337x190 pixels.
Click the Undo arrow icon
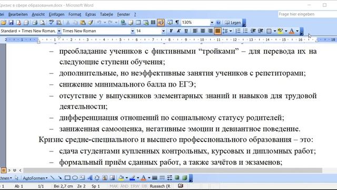click(x=99, y=22)
